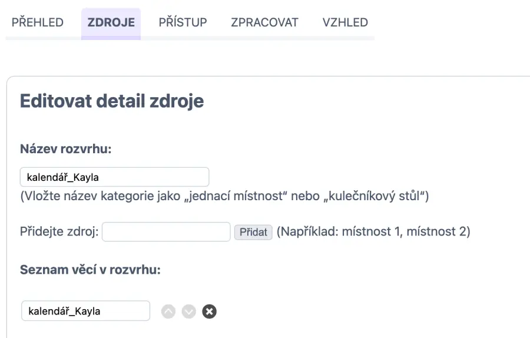Move kalendář_Kayla item up in list
The image size is (530, 338).
(168, 312)
